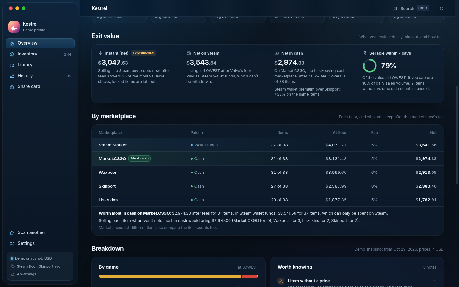
Task: Select the Waxpeer row
Action: (x=268, y=173)
